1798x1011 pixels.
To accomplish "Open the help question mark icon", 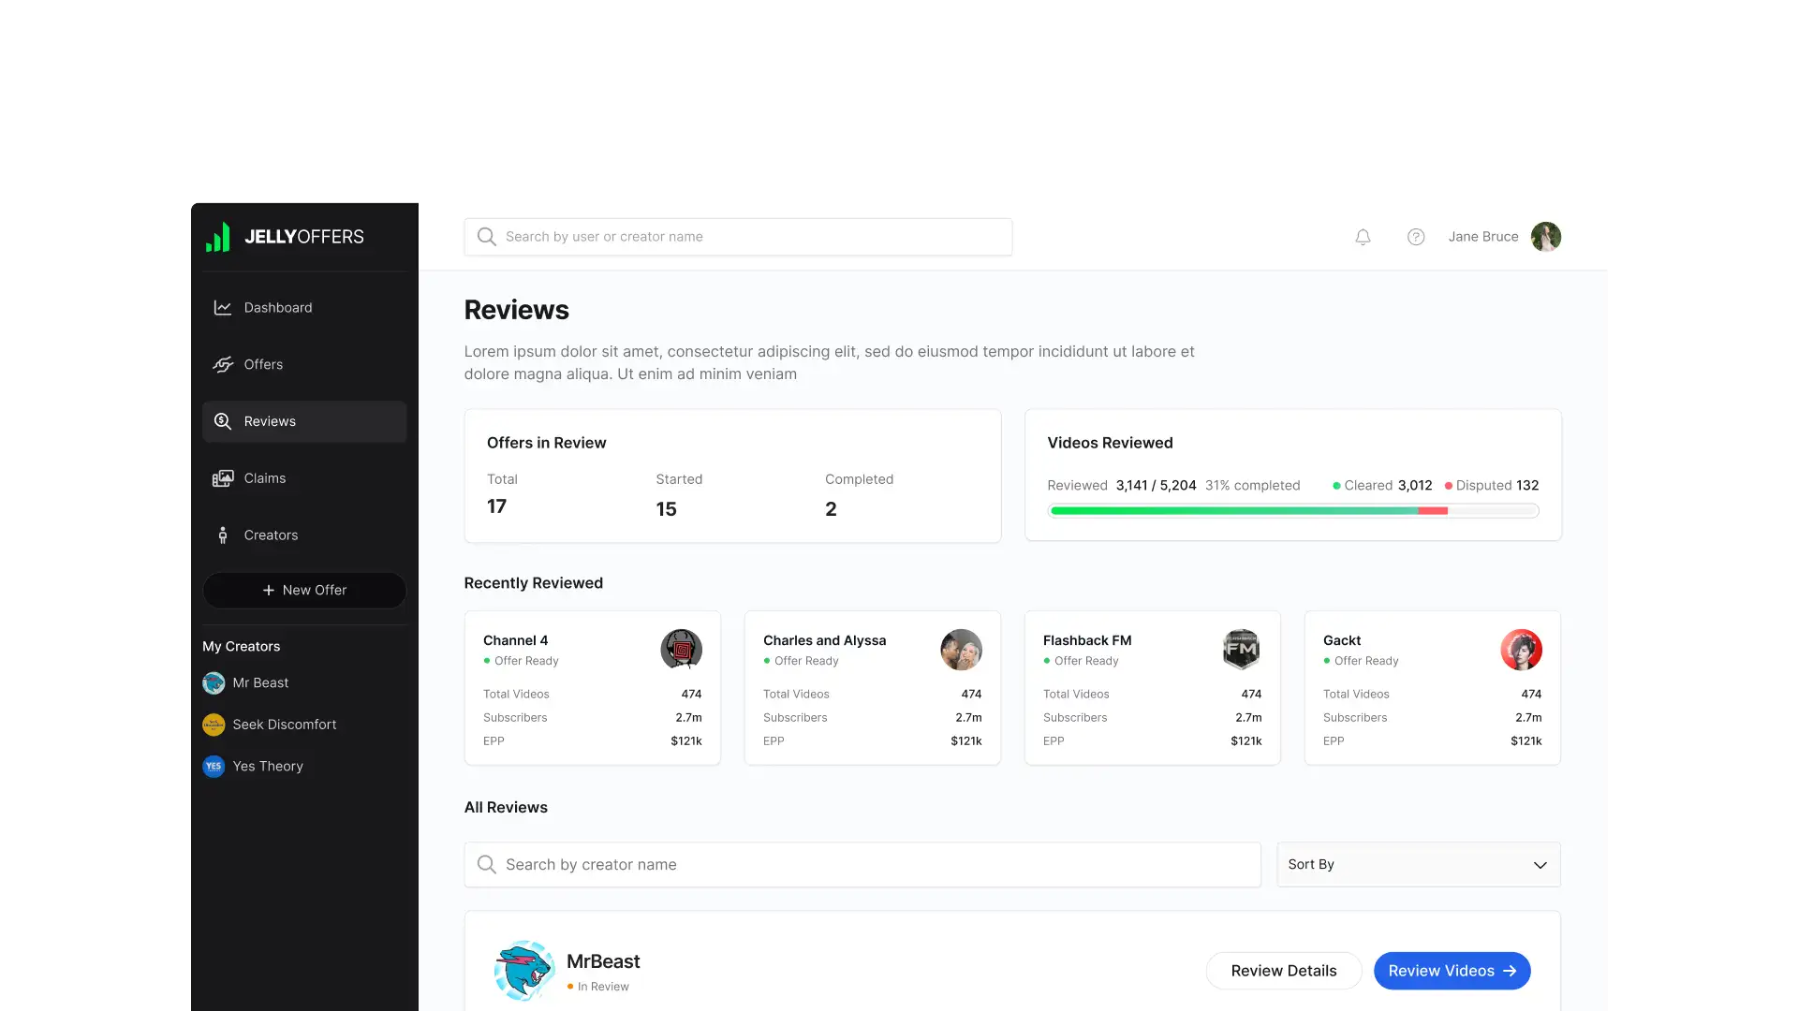I will [1416, 237].
